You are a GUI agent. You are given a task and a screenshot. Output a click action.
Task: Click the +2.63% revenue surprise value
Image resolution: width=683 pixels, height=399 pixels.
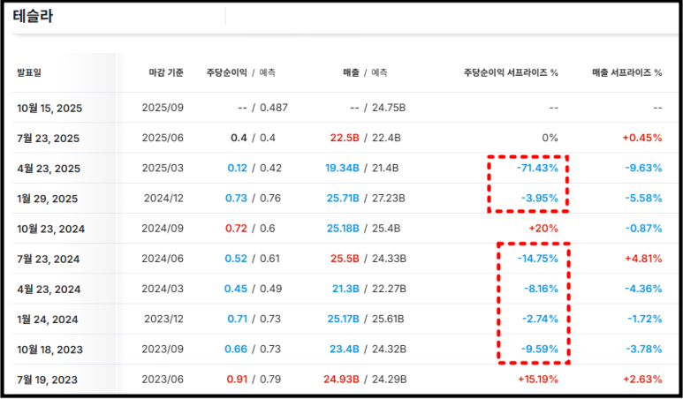[x=642, y=380]
